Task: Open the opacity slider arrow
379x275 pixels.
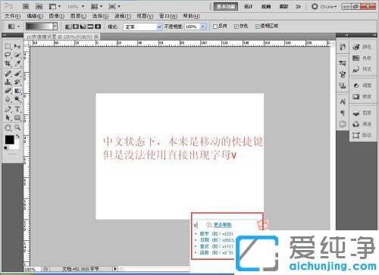Action: pyautogui.click(x=203, y=27)
